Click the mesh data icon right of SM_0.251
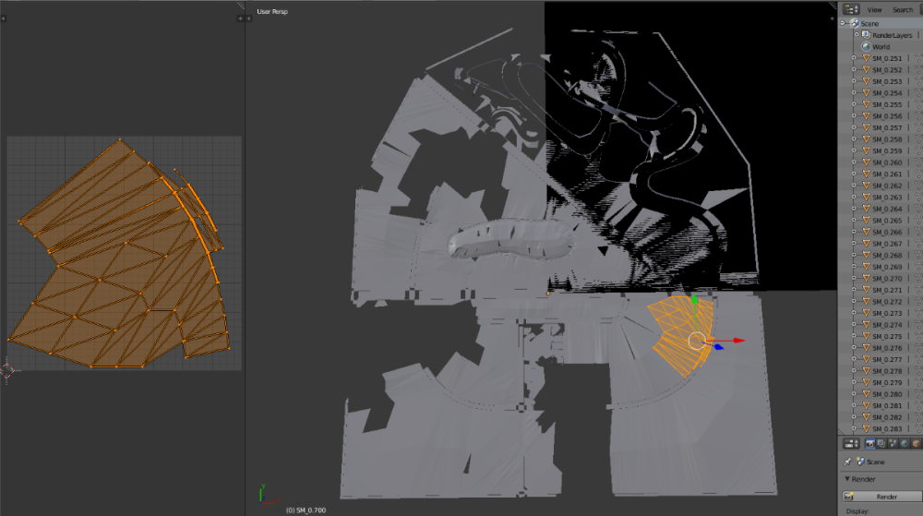Image resolution: width=923 pixels, height=516 pixels. click(x=919, y=58)
